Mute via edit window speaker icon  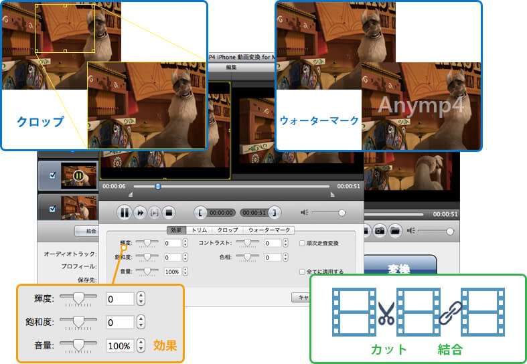pos(305,213)
